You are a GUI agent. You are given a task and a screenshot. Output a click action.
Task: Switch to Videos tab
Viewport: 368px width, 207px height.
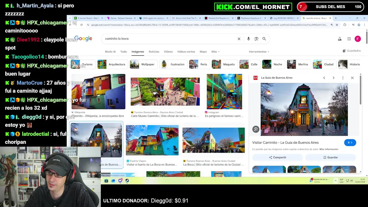168,52
